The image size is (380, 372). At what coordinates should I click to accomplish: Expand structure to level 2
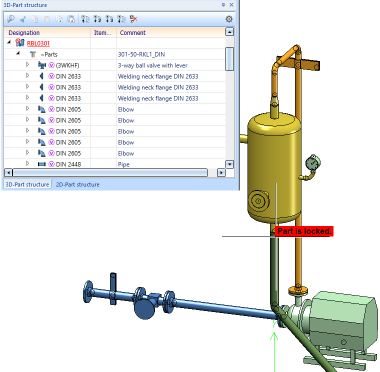click(x=97, y=19)
